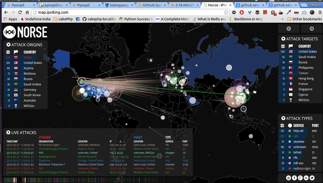Open a new browser tab
323x183 pixels.
[304, 5]
